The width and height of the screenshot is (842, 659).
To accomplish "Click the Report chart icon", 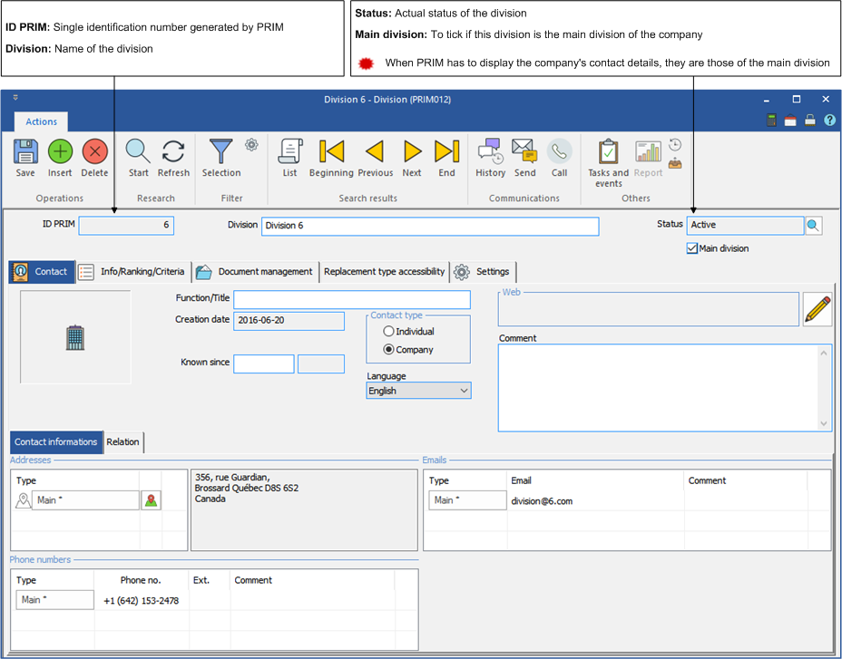I will click(648, 152).
